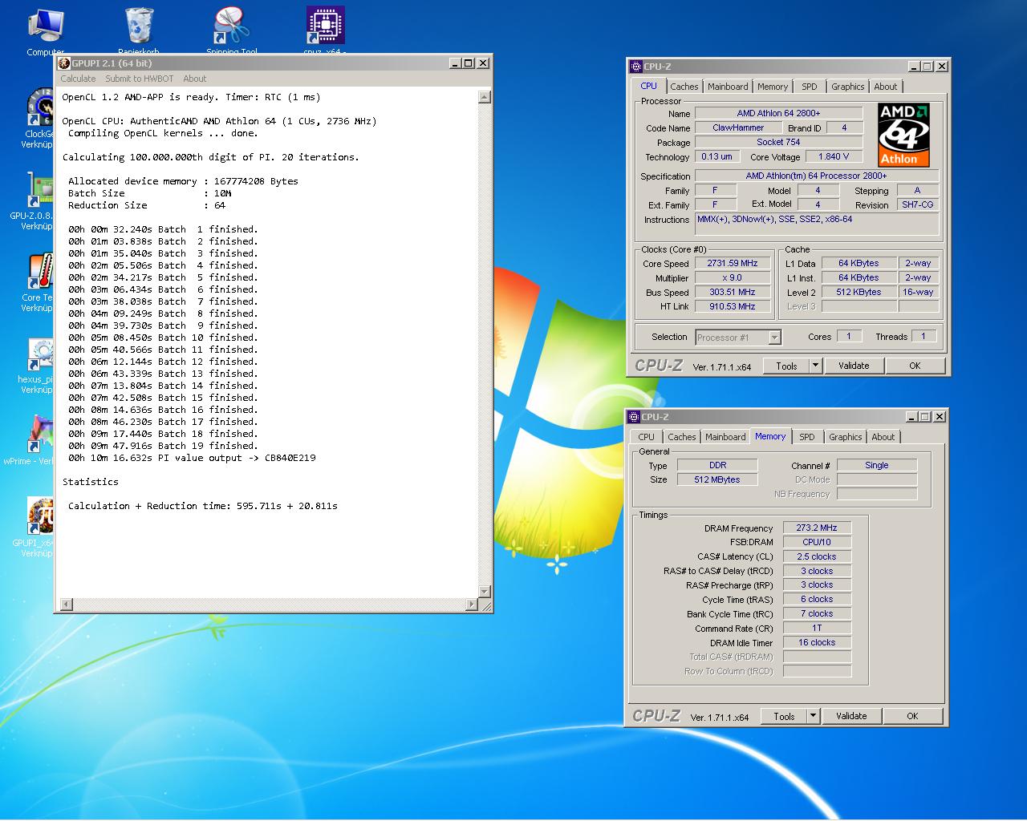The width and height of the screenshot is (1027, 821).
Task: Click Validate button in lower CPU-Z window
Action: click(x=851, y=716)
